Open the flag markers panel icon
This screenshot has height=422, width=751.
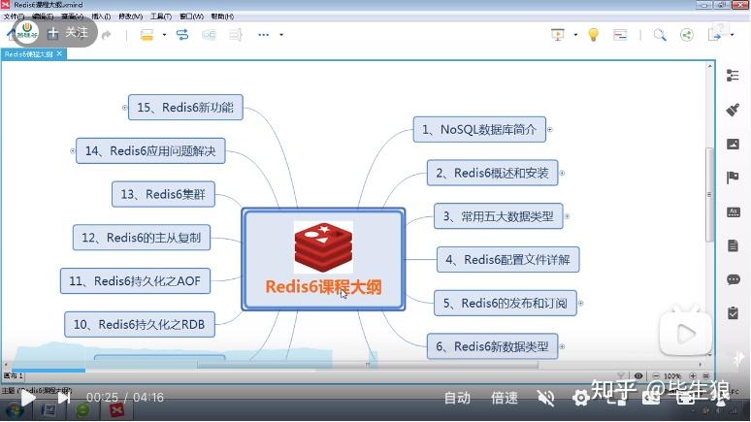pyautogui.click(x=733, y=178)
